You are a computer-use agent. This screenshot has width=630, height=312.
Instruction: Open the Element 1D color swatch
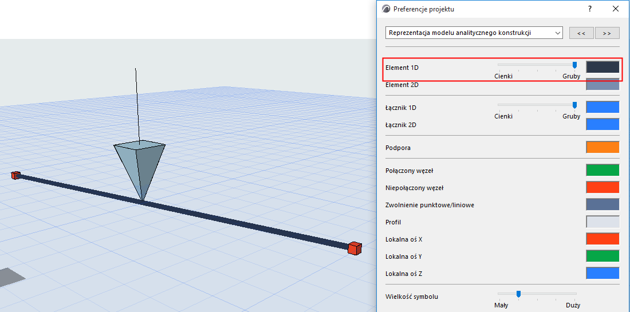point(603,67)
